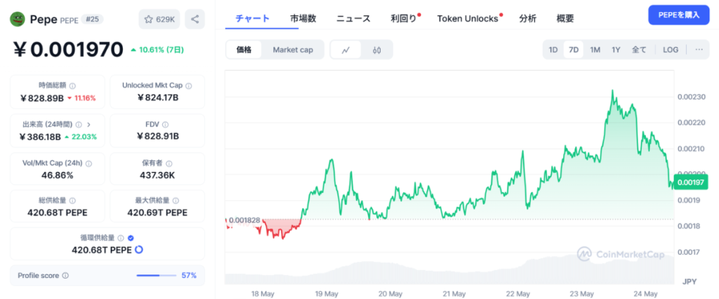The image size is (719, 299).
Task: Switch chart to Market cap view
Action: 293,50
